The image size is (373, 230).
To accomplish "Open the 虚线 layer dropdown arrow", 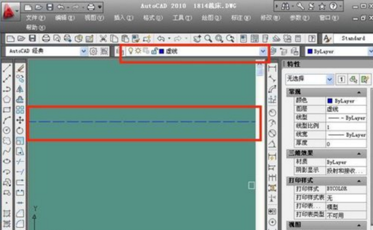I will pyautogui.click(x=263, y=51).
